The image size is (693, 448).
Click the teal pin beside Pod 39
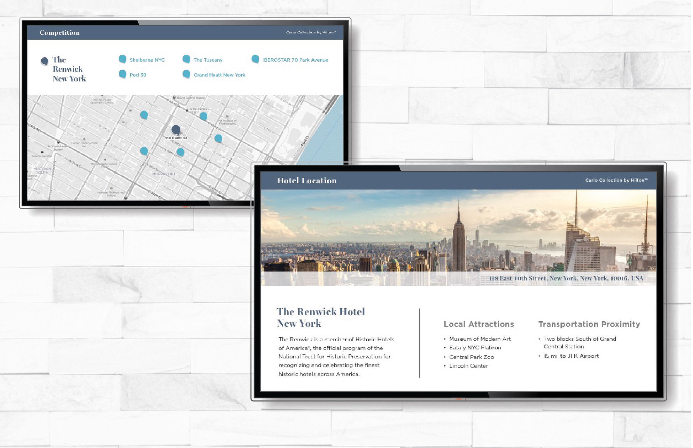click(x=123, y=74)
